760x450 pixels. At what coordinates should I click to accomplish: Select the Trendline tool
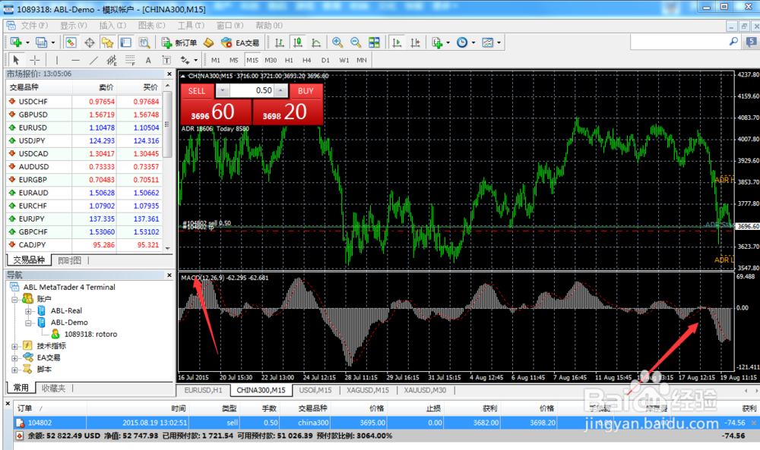[x=93, y=60]
